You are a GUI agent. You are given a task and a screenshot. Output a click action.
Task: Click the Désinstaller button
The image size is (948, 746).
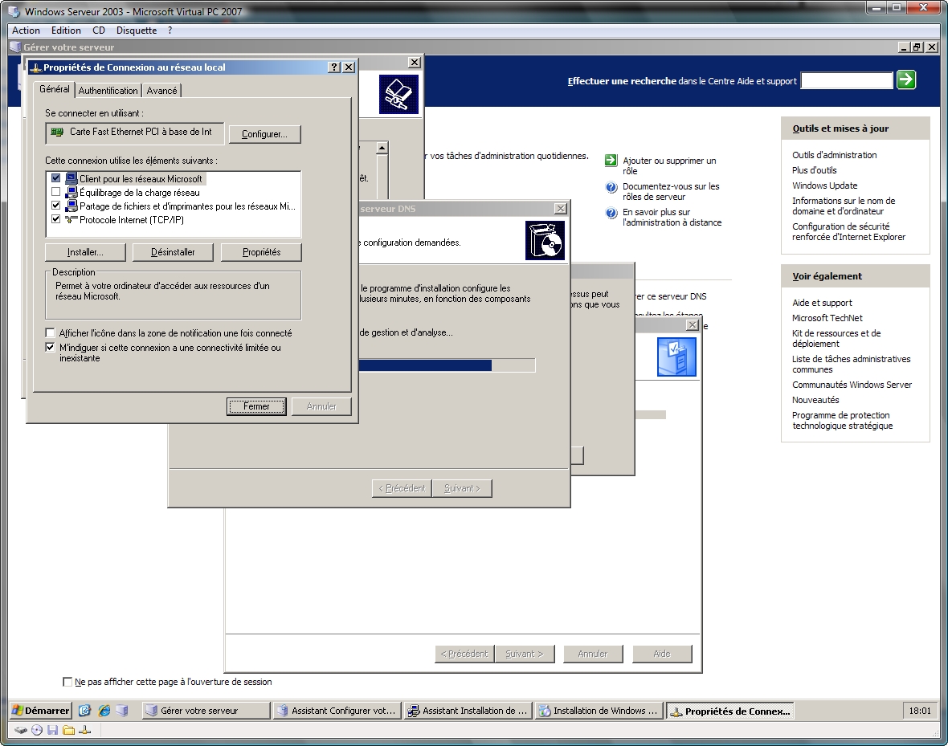(x=173, y=252)
